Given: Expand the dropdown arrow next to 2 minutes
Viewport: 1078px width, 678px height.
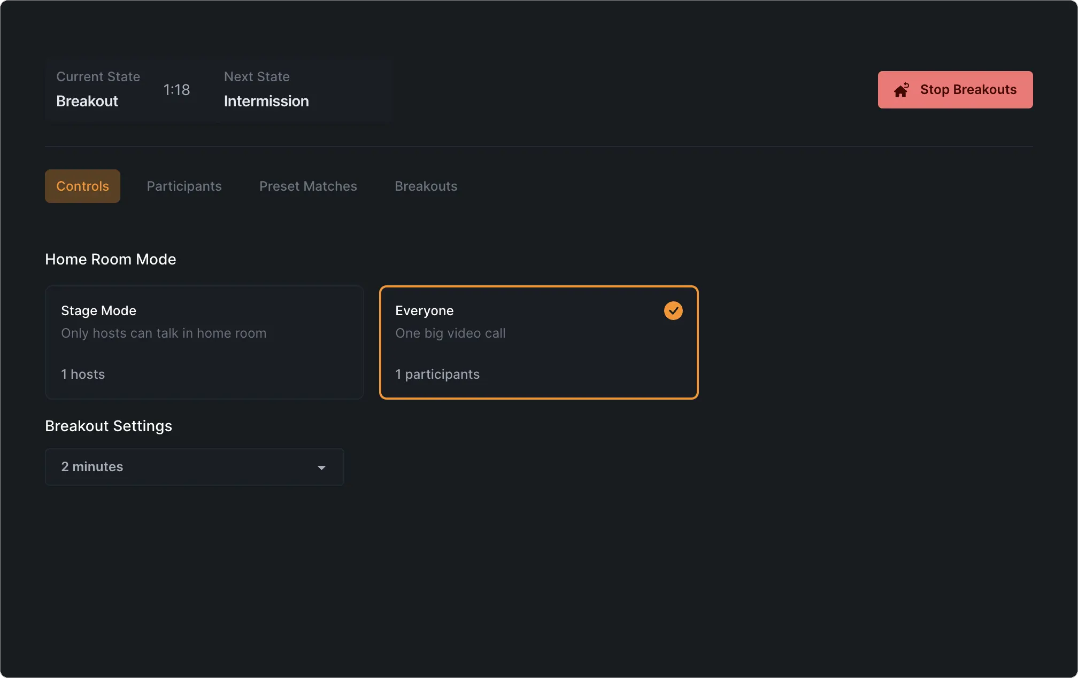Looking at the screenshot, I should click(321, 467).
